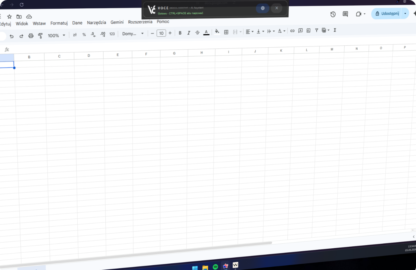Insert a chart using the toolbar icon
This screenshot has height=270, width=416.
coord(309,30)
